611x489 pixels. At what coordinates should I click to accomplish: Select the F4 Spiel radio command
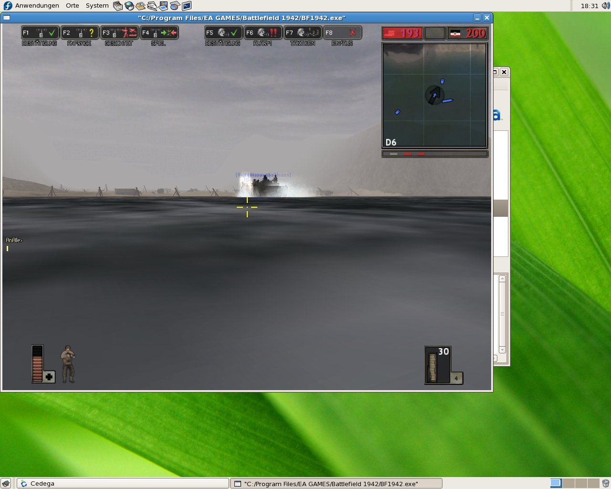(159, 32)
